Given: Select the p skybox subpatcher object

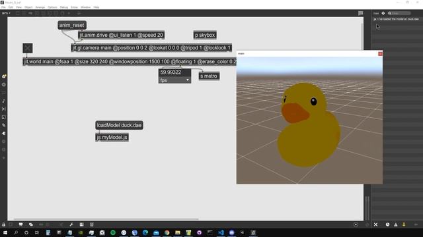Looking at the screenshot, I should coord(205,35).
